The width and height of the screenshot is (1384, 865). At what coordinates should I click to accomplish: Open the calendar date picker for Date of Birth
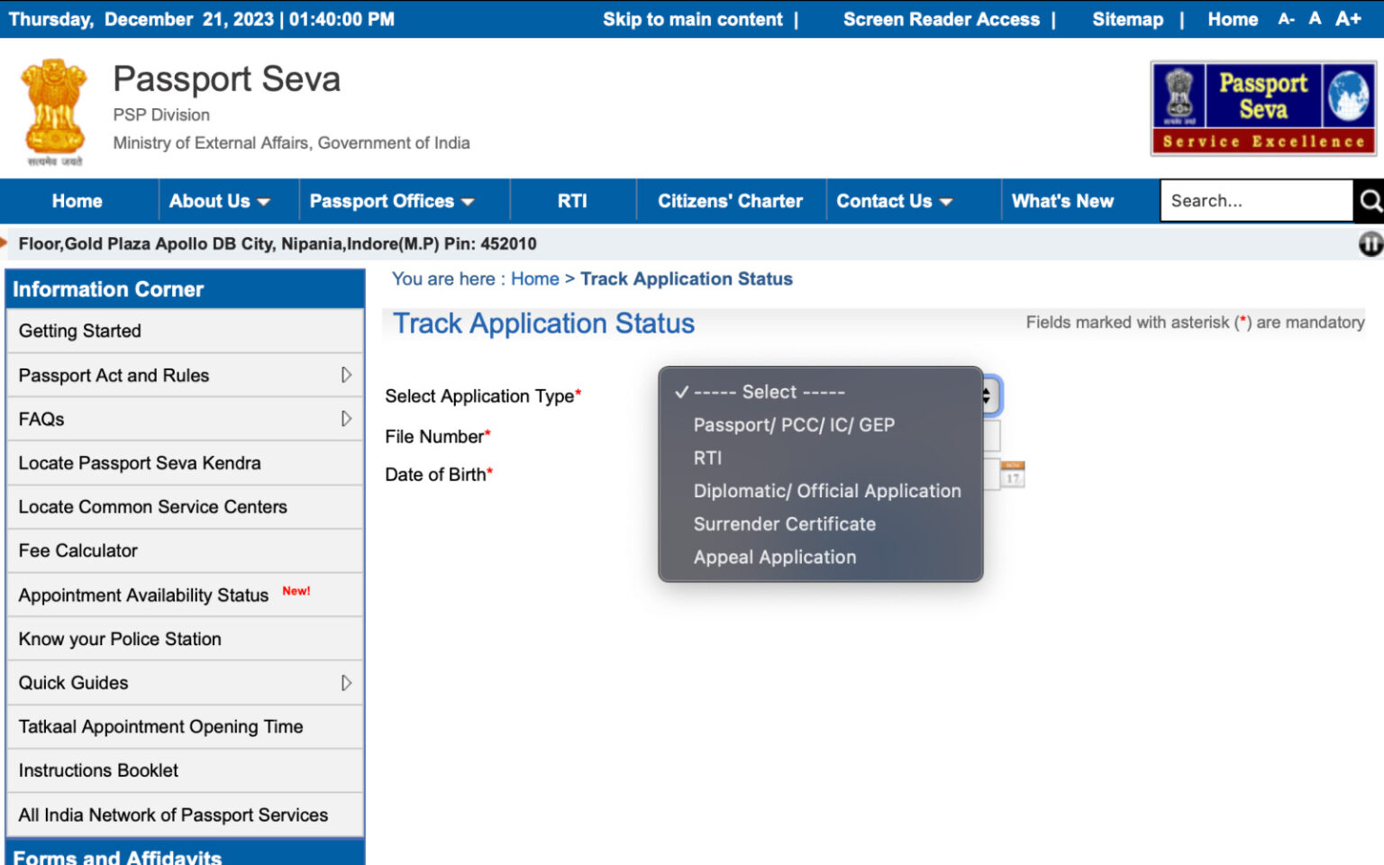tap(1011, 474)
